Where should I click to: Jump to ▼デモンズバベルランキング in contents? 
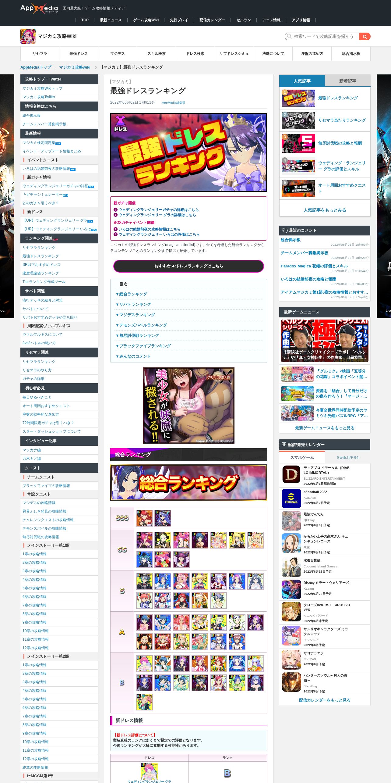coord(141,325)
